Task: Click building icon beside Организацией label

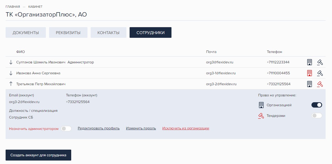Action: [x=261, y=105]
